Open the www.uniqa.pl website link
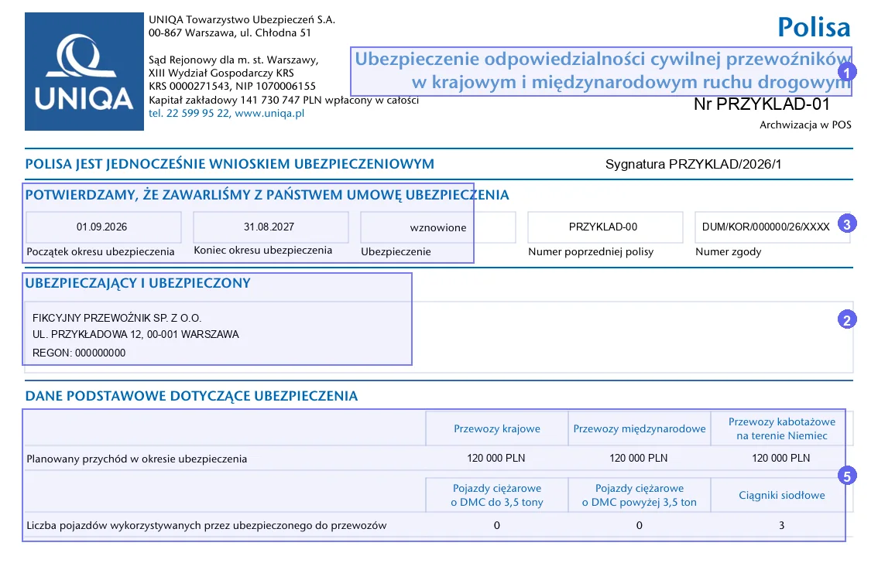Image resolution: width=878 pixels, height=563 pixels. click(x=269, y=114)
